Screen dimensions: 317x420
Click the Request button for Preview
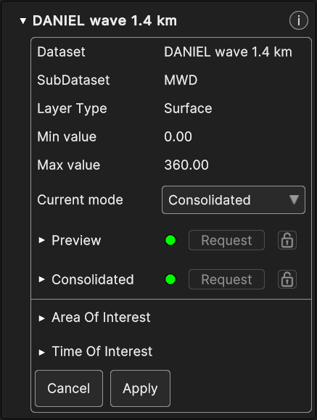click(226, 240)
